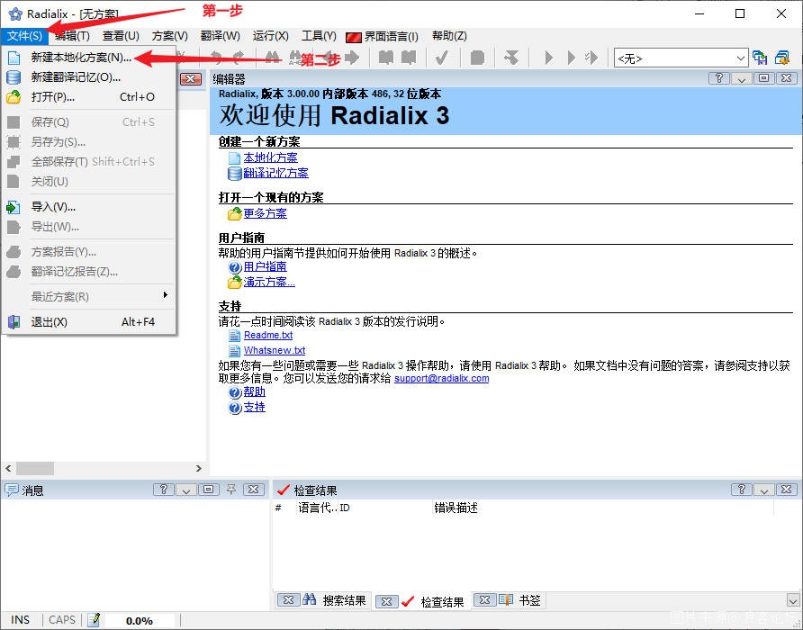Click the open folder icon beside 打开(P)
Screen dimensions: 803x630
(14, 97)
